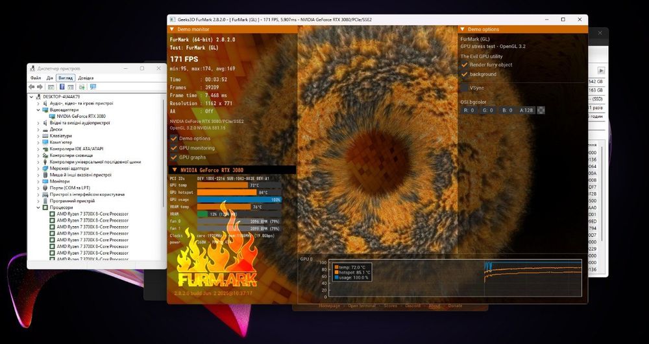
Task: Toggle the GPU monitoring checkbox
Action: [174, 148]
